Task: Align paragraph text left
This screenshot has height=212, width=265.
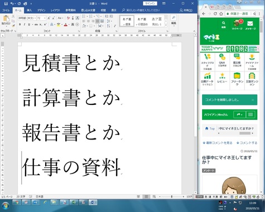Action: [84, 21]
